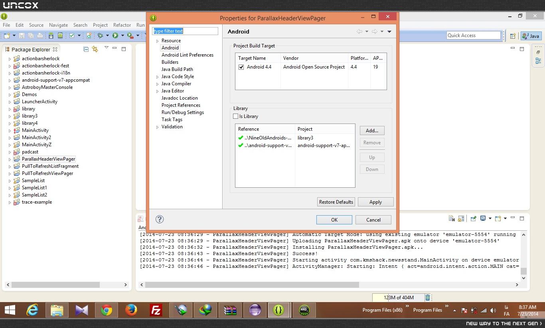Select the NineOldAndroids library reference row
This screenshot has width=545, height=328.
coord(295,138)
